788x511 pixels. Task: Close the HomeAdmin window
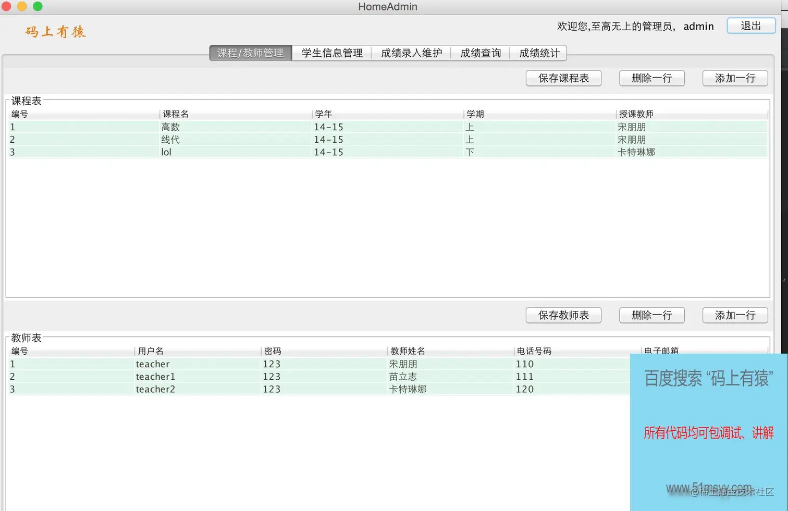pyautogui.click(x=7, y=6)
